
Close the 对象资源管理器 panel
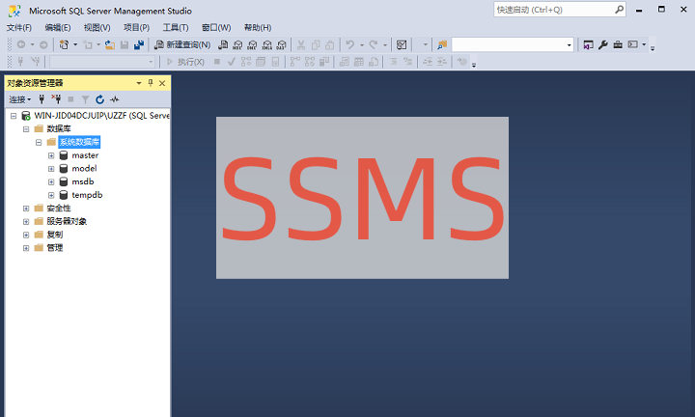[x=162, y=83]
